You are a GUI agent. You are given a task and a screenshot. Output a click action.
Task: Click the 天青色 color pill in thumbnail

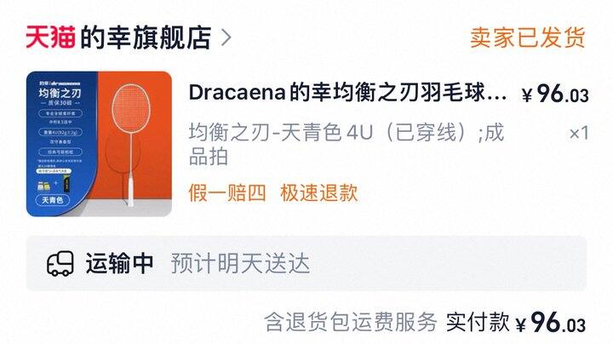point(53,200)
